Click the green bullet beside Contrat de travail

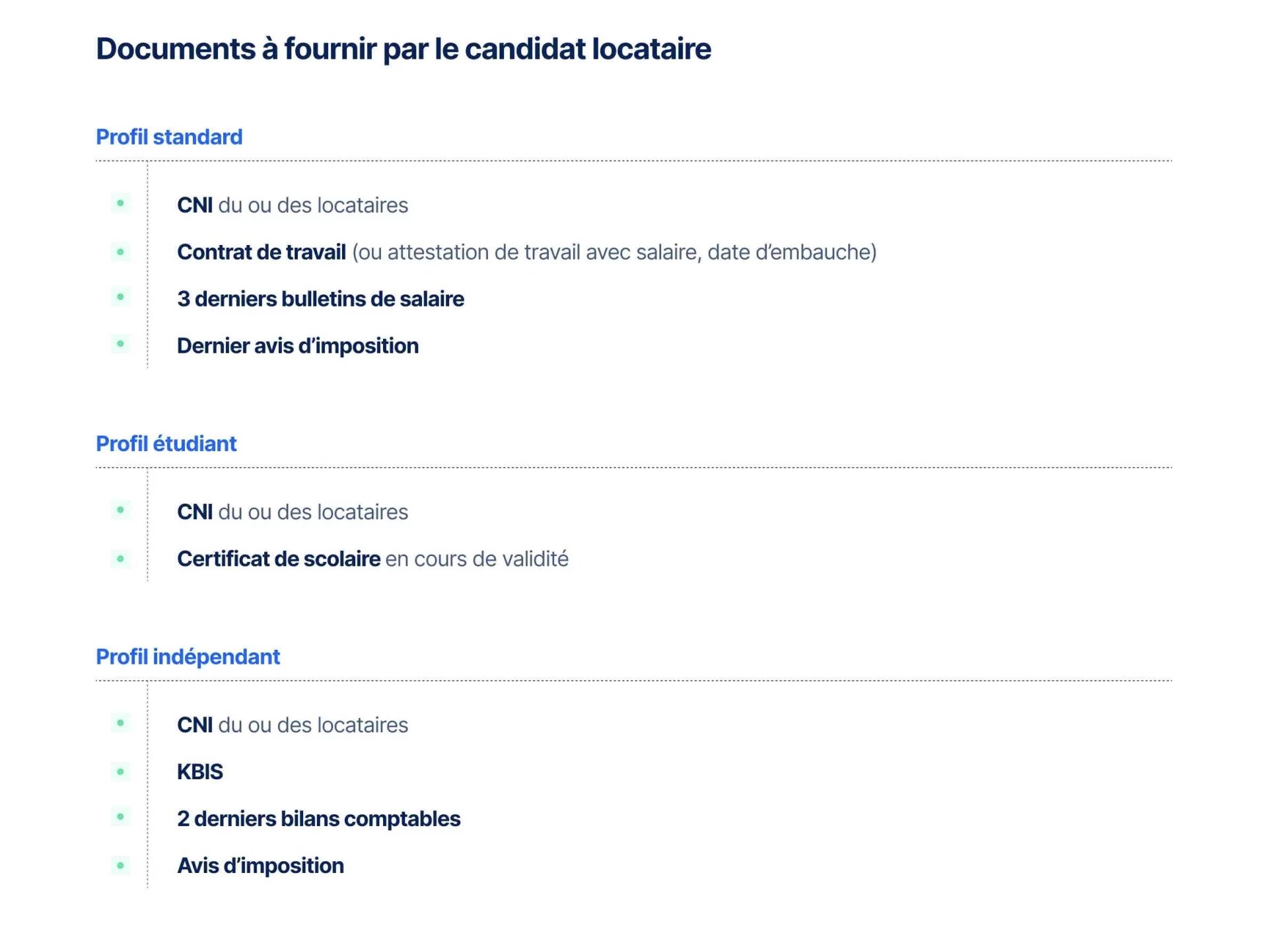click(x=120, y=252)
